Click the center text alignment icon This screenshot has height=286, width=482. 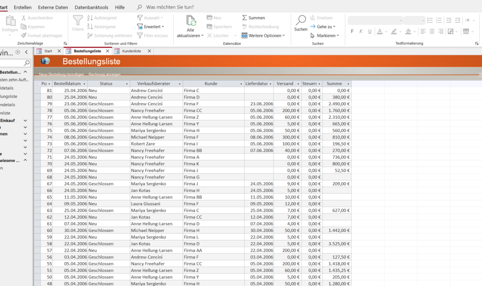pos(432,31)
